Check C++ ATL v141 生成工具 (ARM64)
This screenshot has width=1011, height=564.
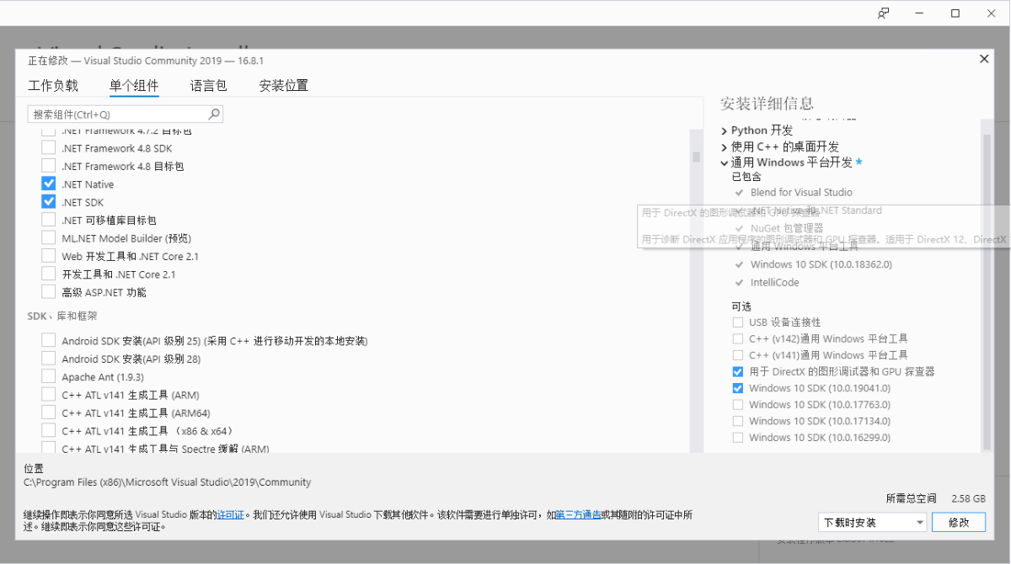click(x=49, y=413)
